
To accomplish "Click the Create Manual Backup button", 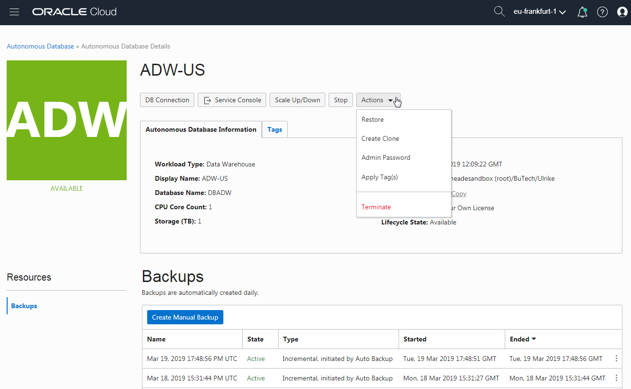I will (x=185, y=317).
